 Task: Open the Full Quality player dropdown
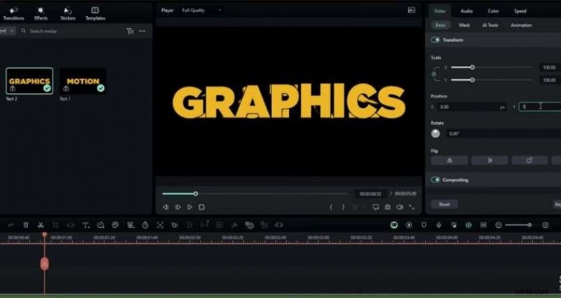[x=201, y=11]
